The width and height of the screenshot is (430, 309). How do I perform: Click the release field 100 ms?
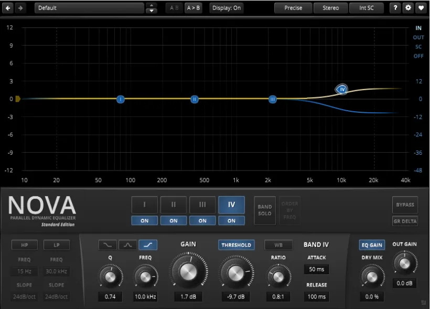point(316,296)
